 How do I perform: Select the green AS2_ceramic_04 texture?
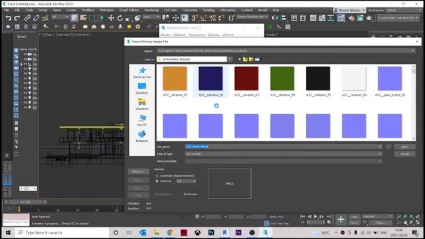click(x=282, y=82)
